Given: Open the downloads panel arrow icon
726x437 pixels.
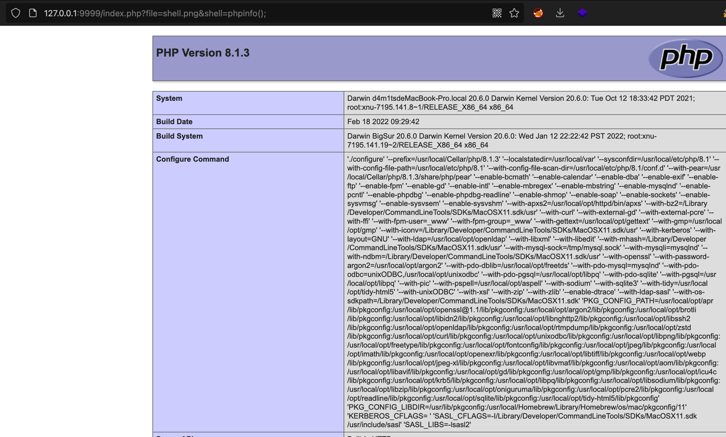Looking at the screenshot, I should [560, 13].
